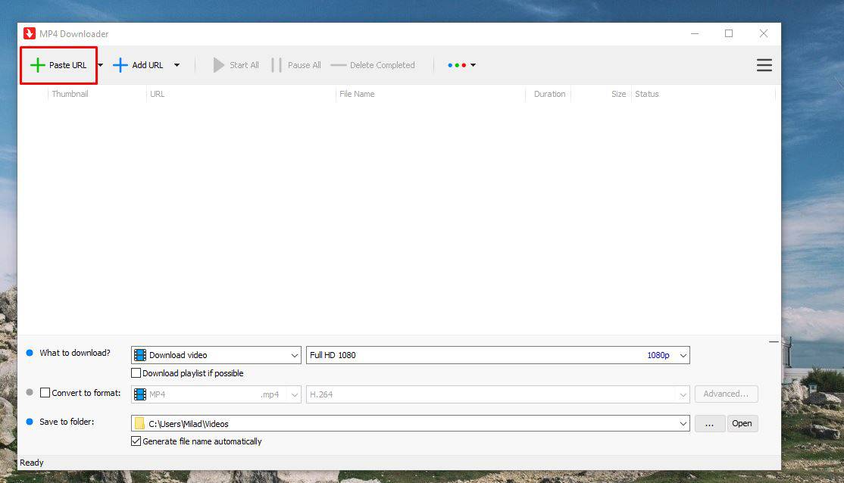The height and width of the screenshot is (483, 844).
Task: Click the green Paste URL plus icon
Action: [x=37, y=65]
